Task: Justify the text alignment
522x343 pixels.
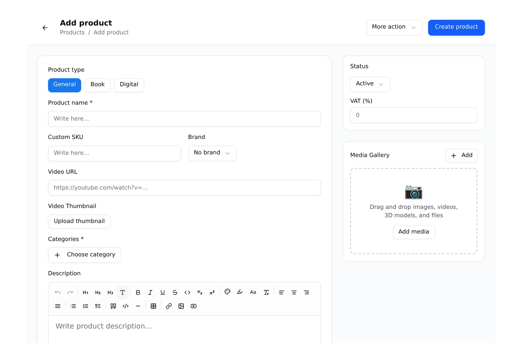Action: [58, 306]
